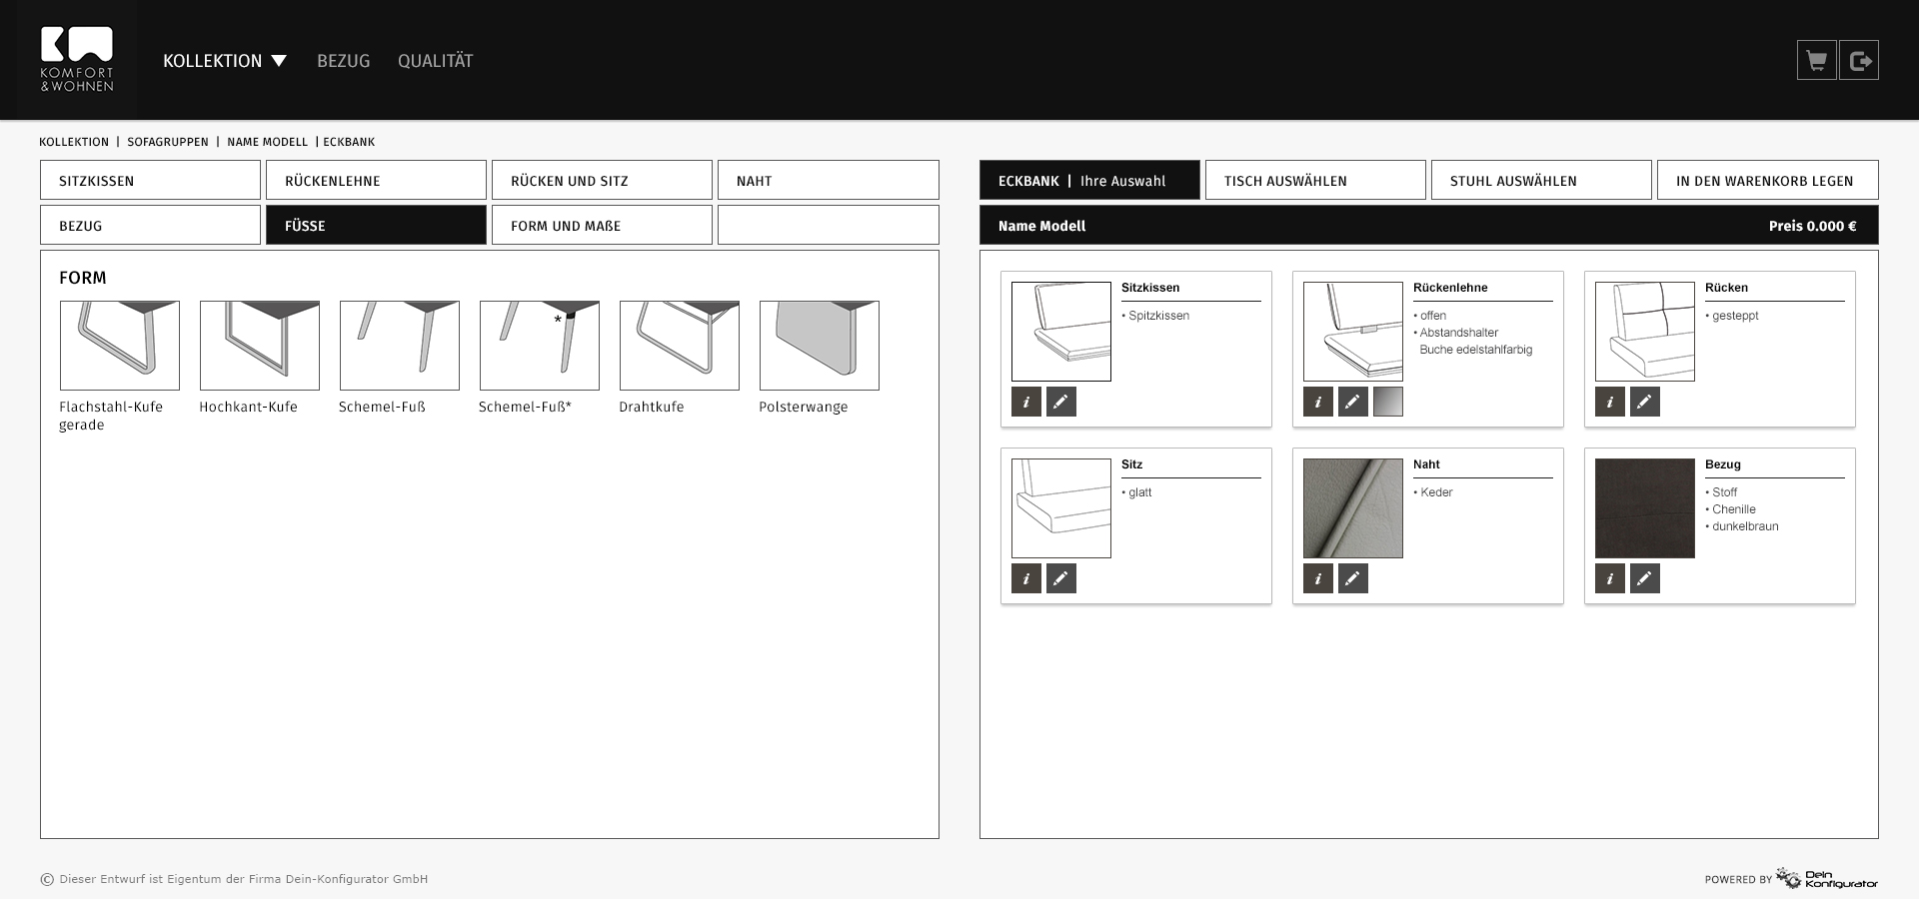1919x899 pixels.
Task: Edit the Sitz selection with pencil icon
Action: [1060, 578]
